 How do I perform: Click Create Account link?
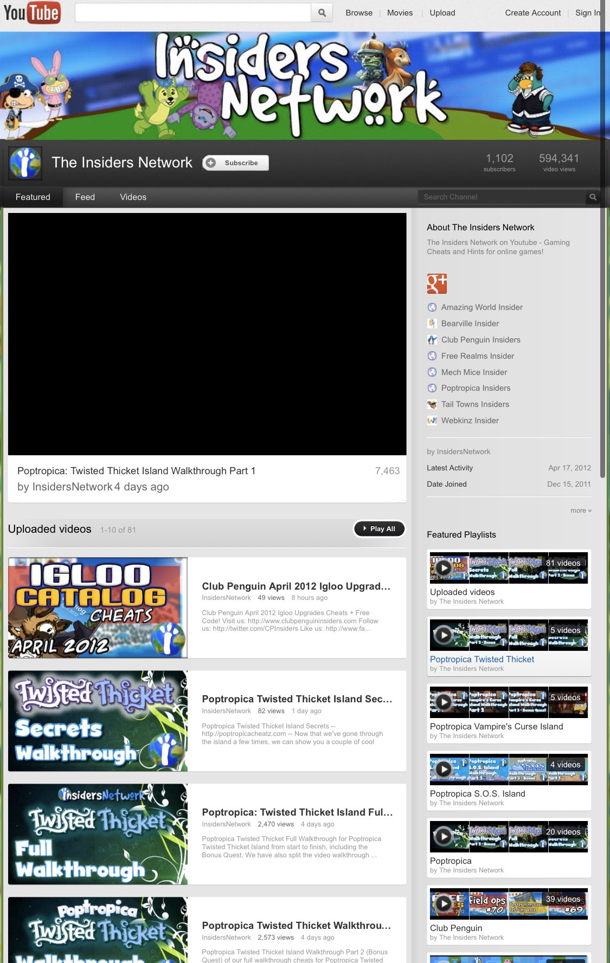pyautogui.click(x=533, y=13)
